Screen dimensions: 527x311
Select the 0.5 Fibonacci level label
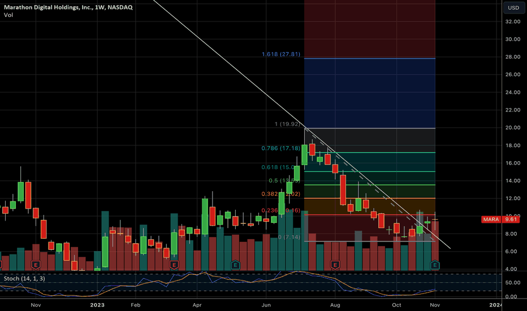click(284, 180)
